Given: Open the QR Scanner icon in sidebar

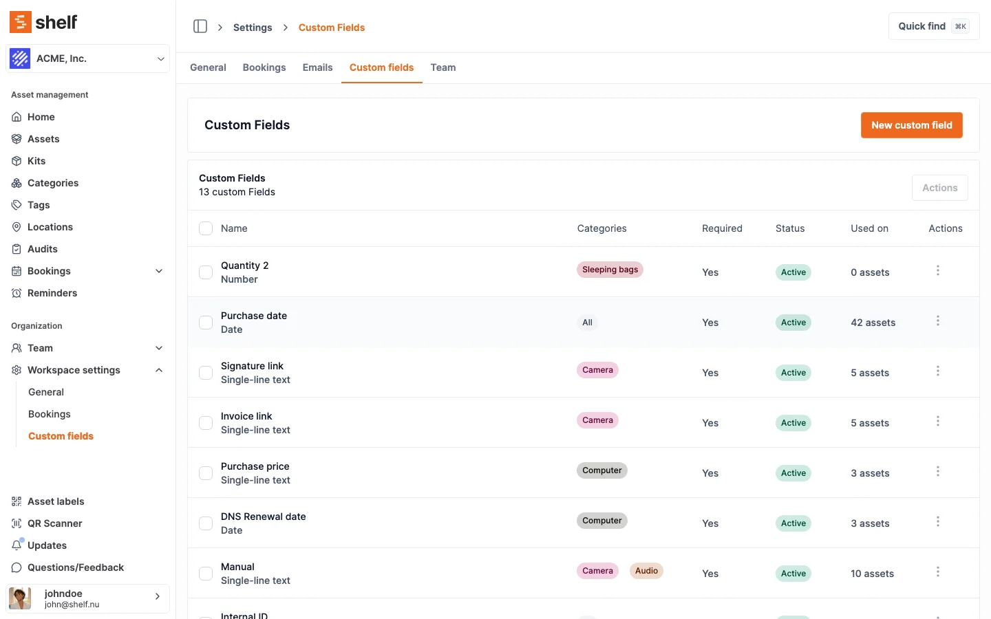Looking at the screenshot, I should [17, 523].
